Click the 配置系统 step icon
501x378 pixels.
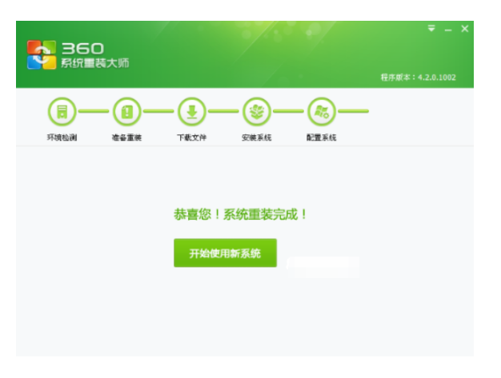(x=322, y=111)
